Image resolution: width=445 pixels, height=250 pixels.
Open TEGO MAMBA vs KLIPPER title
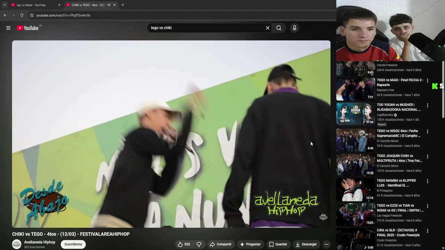[396, 183]
